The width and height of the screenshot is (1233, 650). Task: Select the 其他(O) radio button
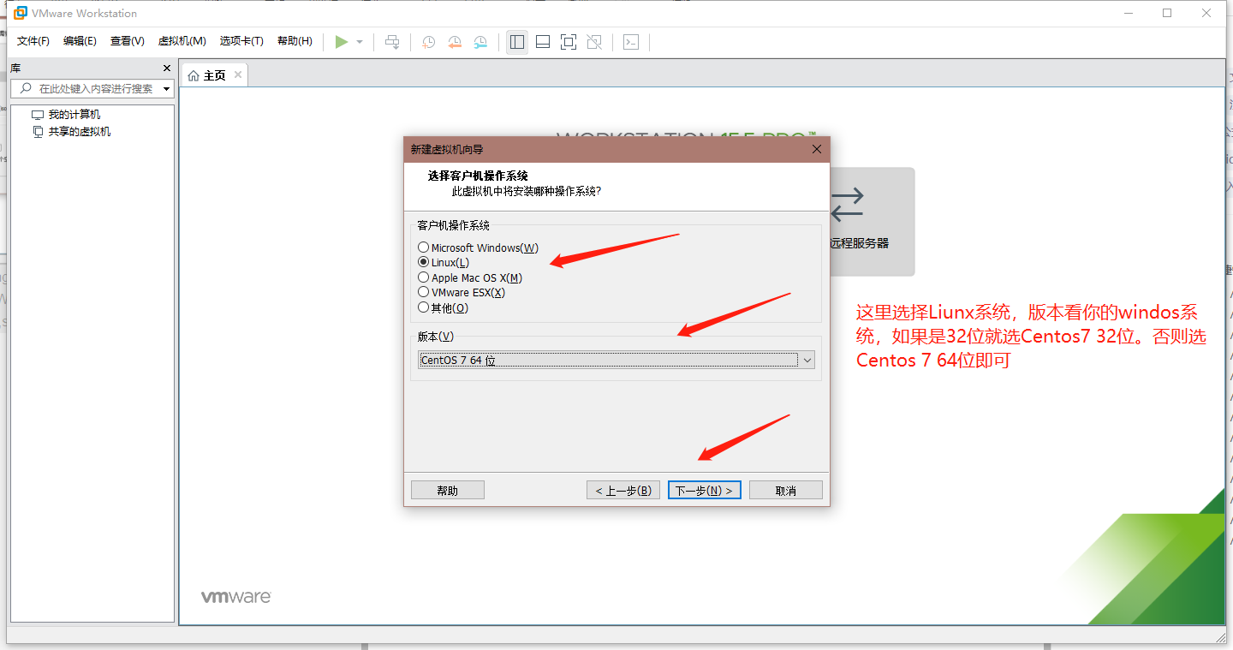pos(423,307)
